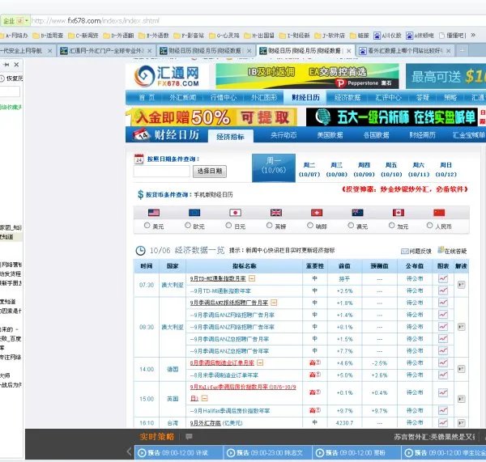Switch to the 央行动态 tab

[x=283, y=135]
